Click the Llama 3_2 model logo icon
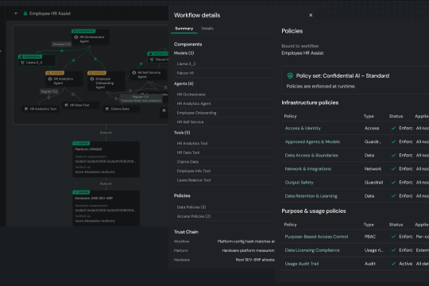 22,63
